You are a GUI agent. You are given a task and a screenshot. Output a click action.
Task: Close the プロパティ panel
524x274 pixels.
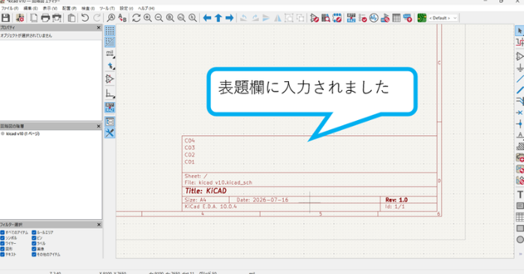[98, 28]
